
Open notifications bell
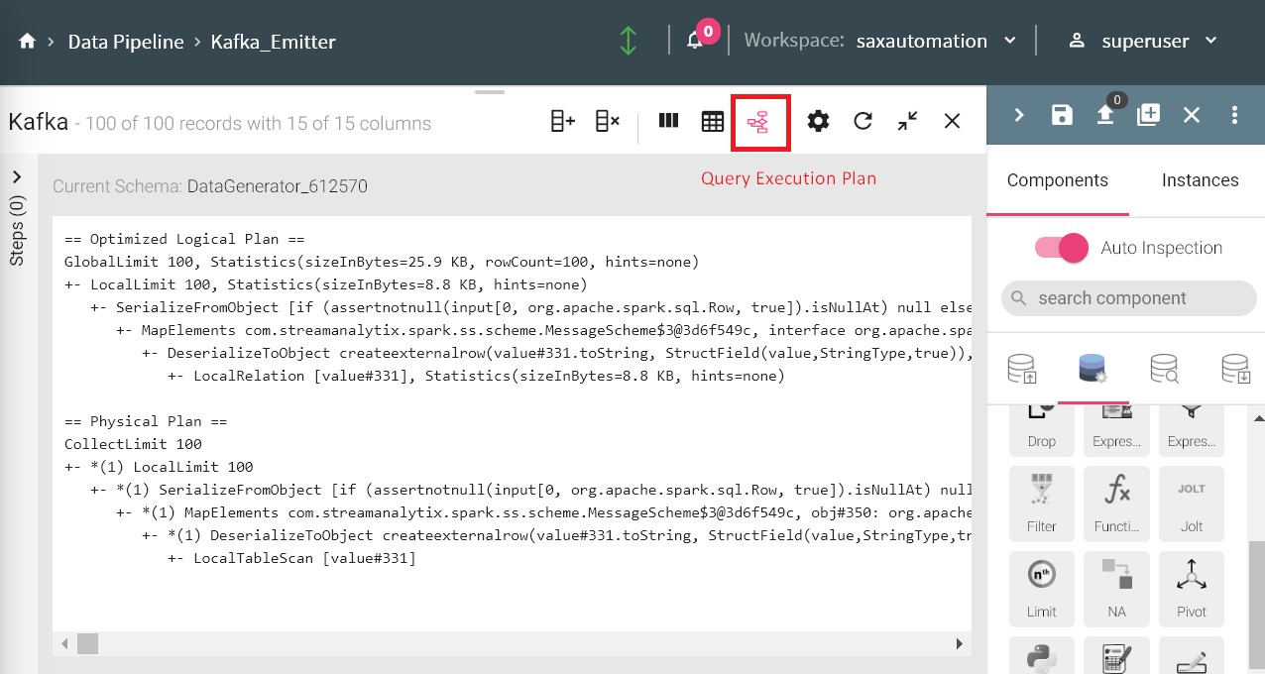coord(695,42)
